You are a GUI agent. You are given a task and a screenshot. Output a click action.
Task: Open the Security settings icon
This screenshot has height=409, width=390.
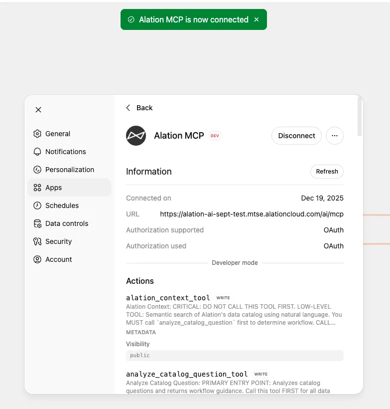pos(37,241)
